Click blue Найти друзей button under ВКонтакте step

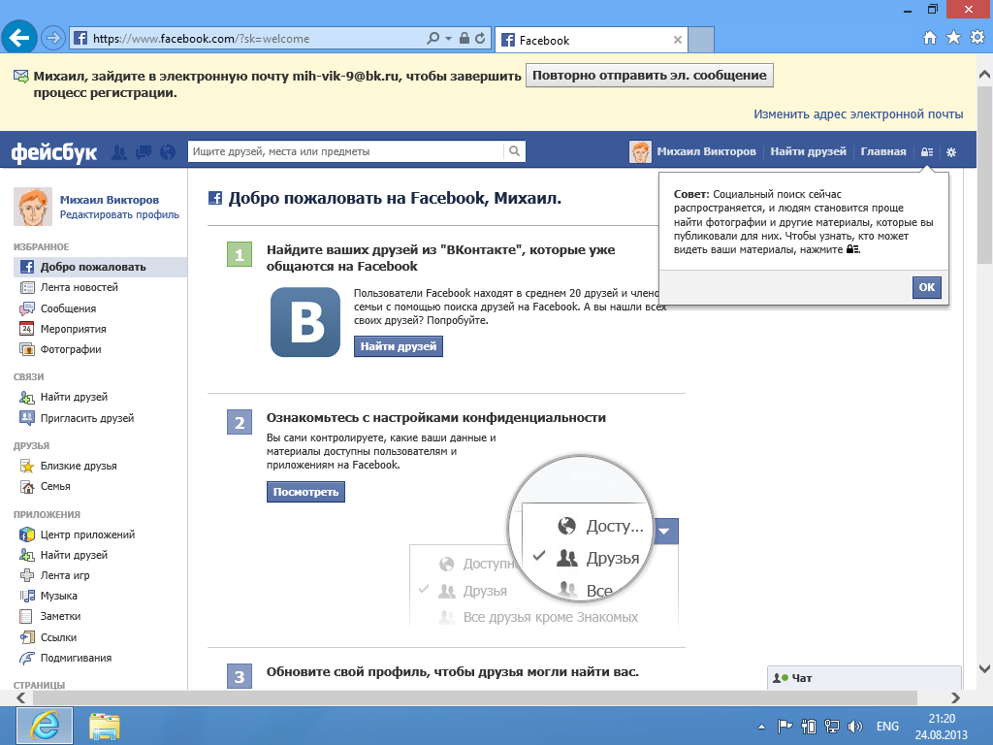[399, 346]
